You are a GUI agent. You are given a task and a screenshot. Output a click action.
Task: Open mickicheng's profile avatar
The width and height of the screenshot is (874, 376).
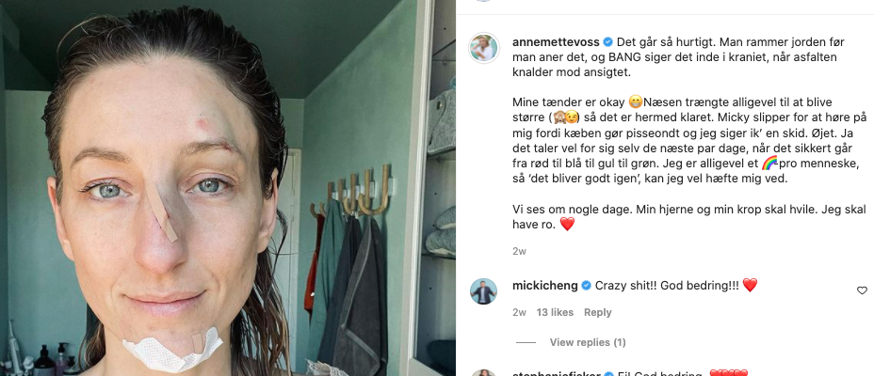point(484,291)
